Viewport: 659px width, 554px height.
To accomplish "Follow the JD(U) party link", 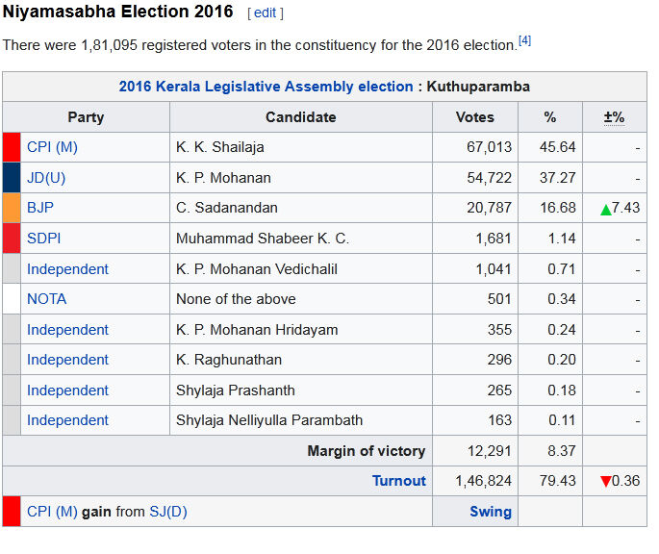I will (46, 178).
